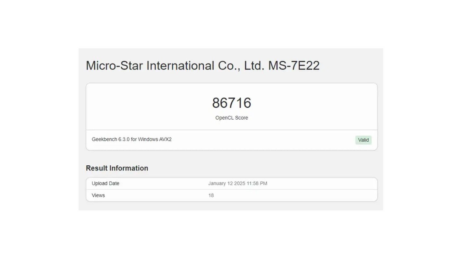Screen dimensions: 462x259
Task: Click the Geekbench 6.3.0 for Windows AVX2 text
Action: (x=132, y=139)
